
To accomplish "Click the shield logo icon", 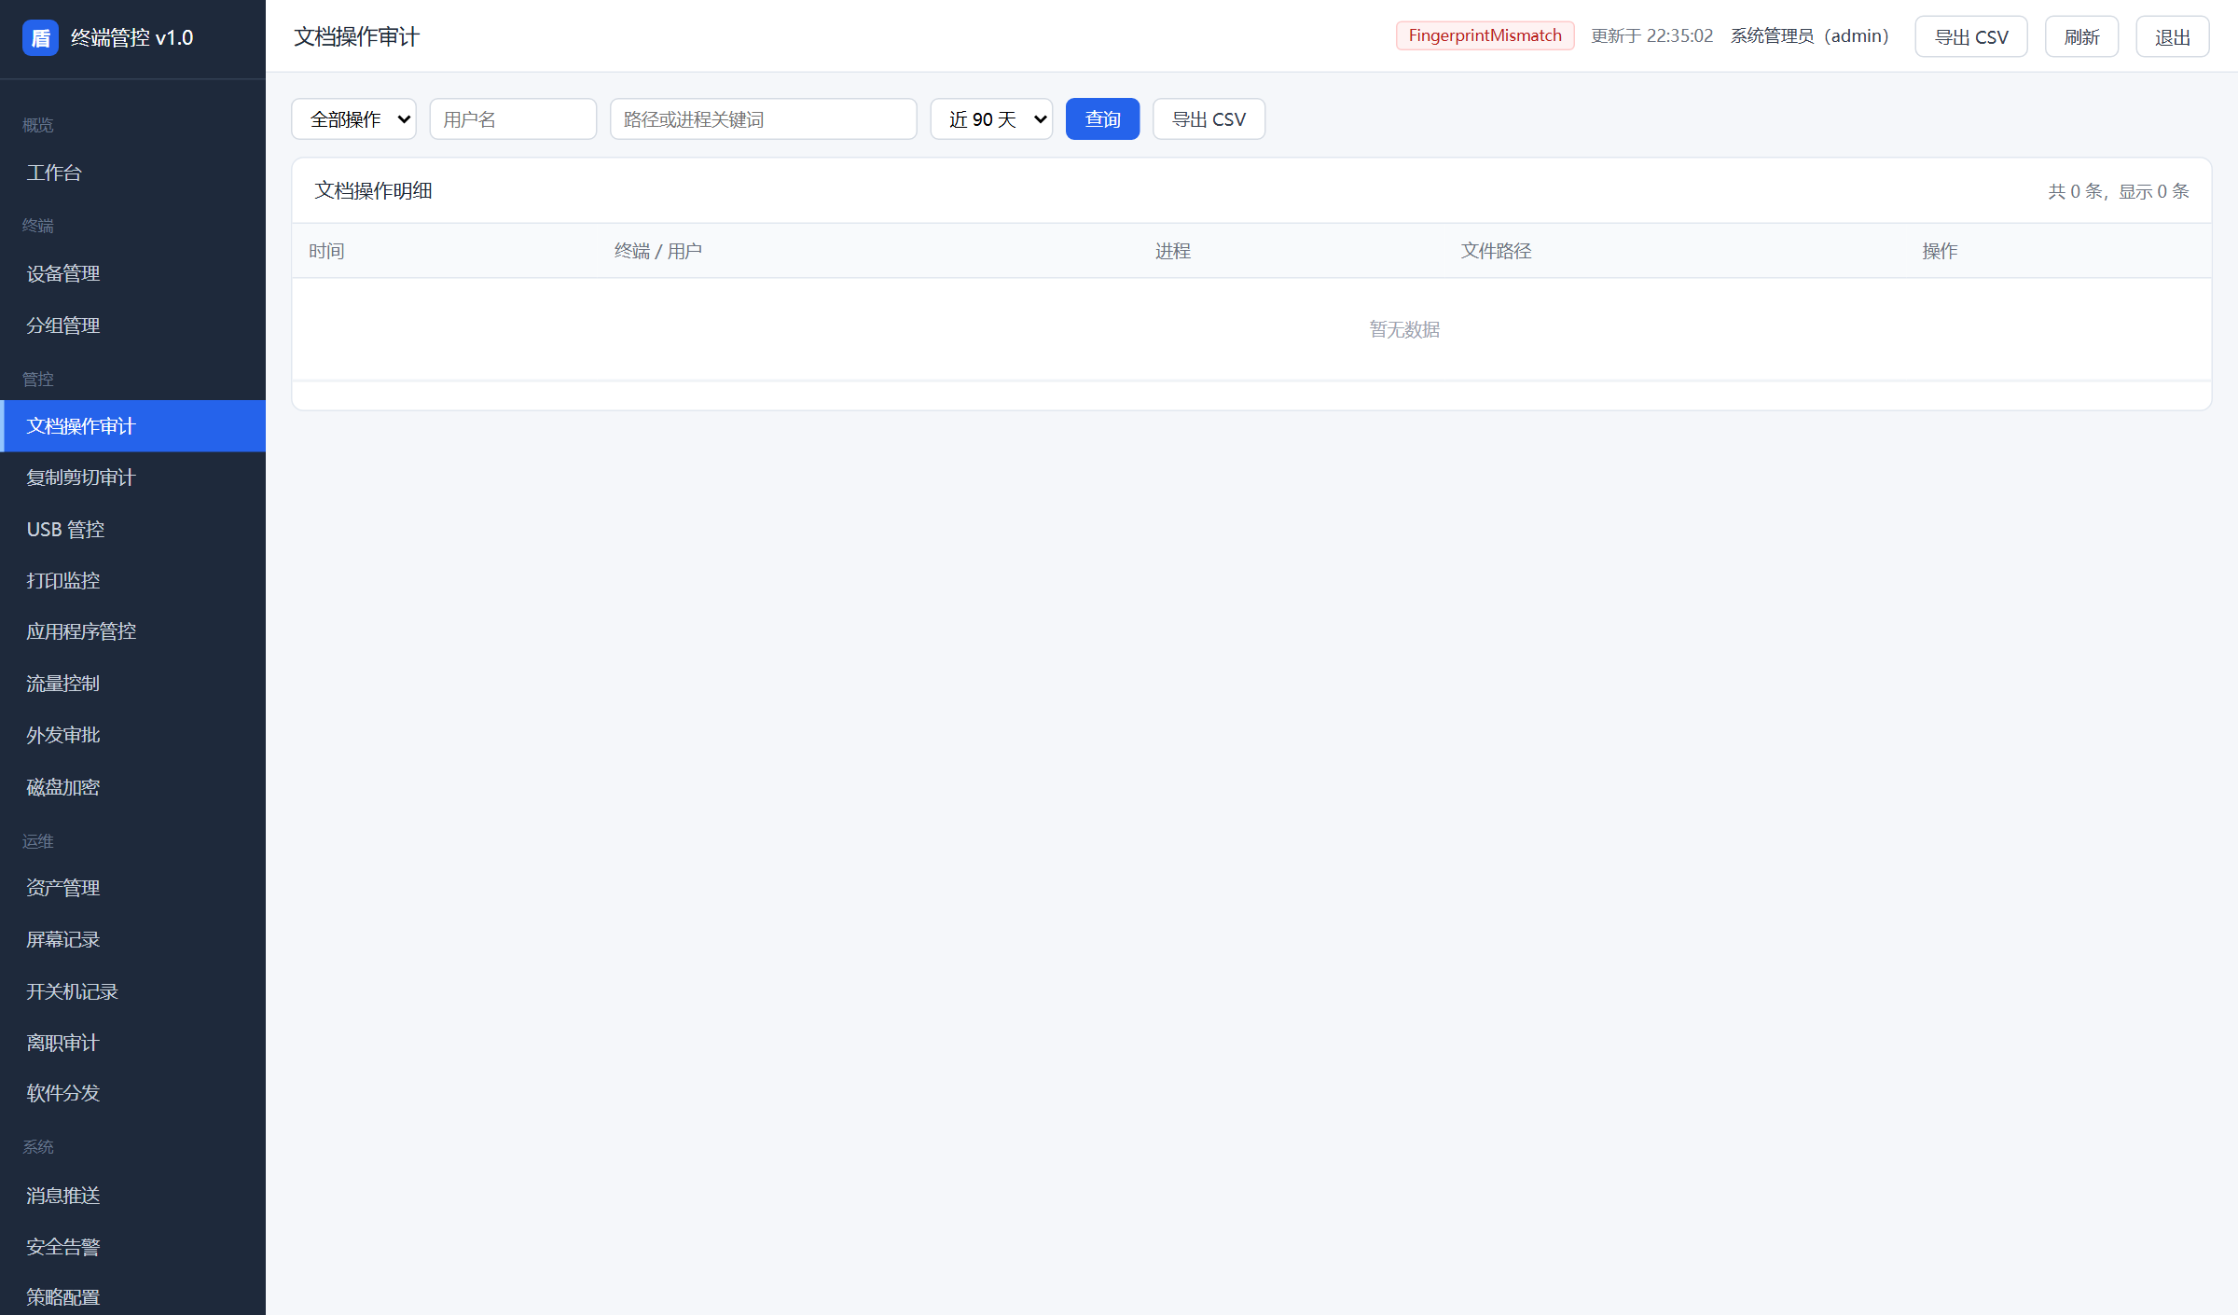I will click(40, 38).
